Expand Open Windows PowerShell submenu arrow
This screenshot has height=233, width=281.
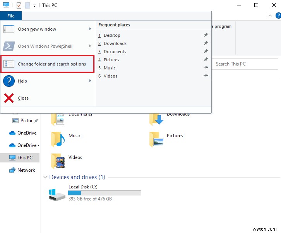tap(90, 46)
